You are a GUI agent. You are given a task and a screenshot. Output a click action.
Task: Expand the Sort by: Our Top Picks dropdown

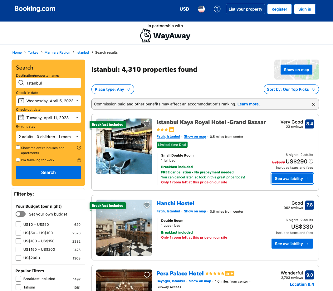coord(291,90)
